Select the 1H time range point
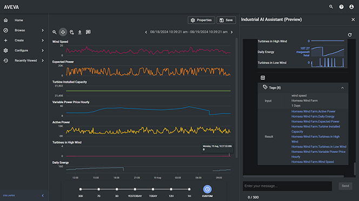The height and width of the screenshot is (201, 359). (189, 189)
